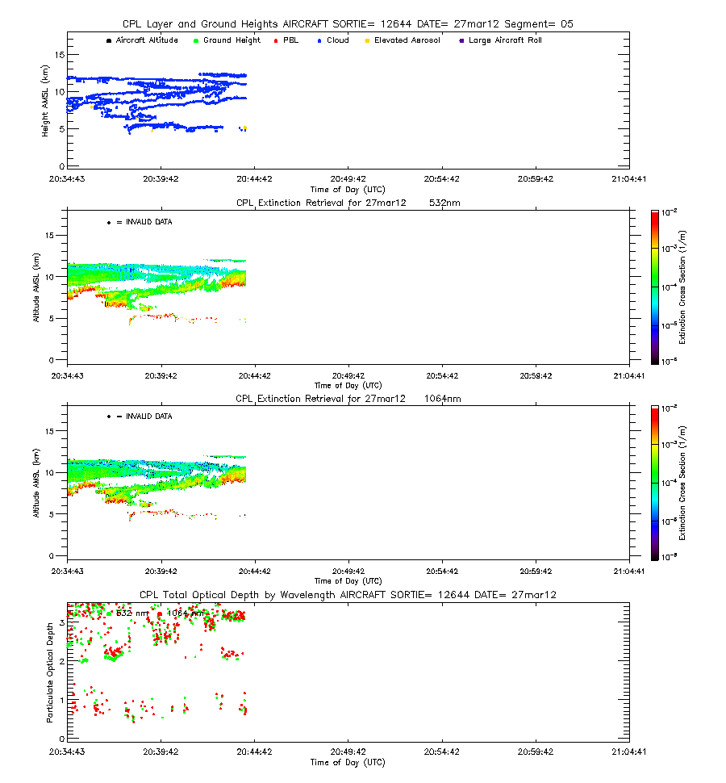Click '20:49:42' tick under the 532nm plot
Viewport: 726px width, 783px height.
pos(348,375)
